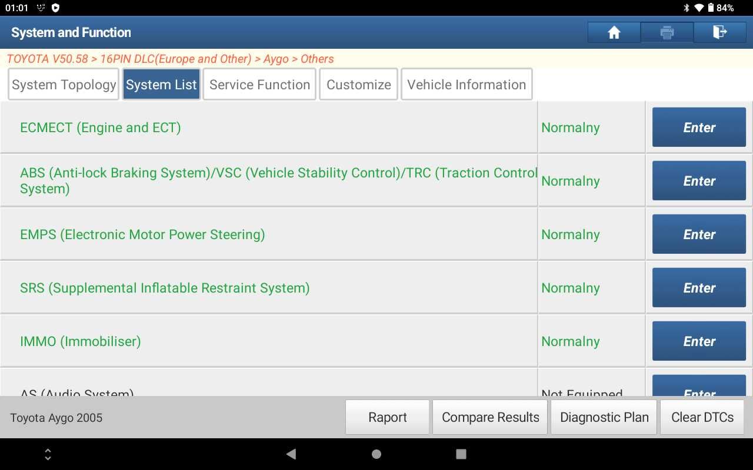The width and height of the screenshot is (753, 470).
Task: Open the Service Function tab
Action: [x=259, y=85]
